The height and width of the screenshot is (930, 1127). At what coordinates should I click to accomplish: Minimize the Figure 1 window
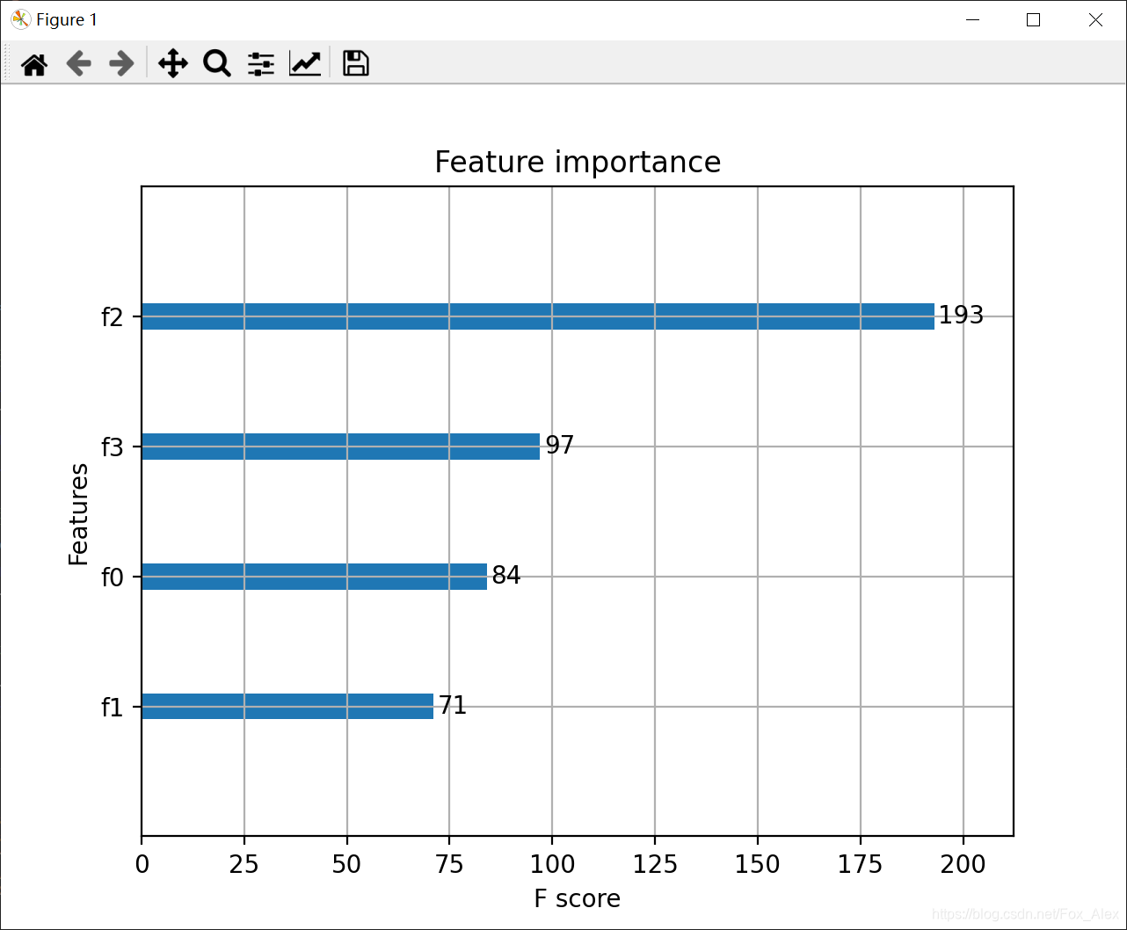coord(972,19)
